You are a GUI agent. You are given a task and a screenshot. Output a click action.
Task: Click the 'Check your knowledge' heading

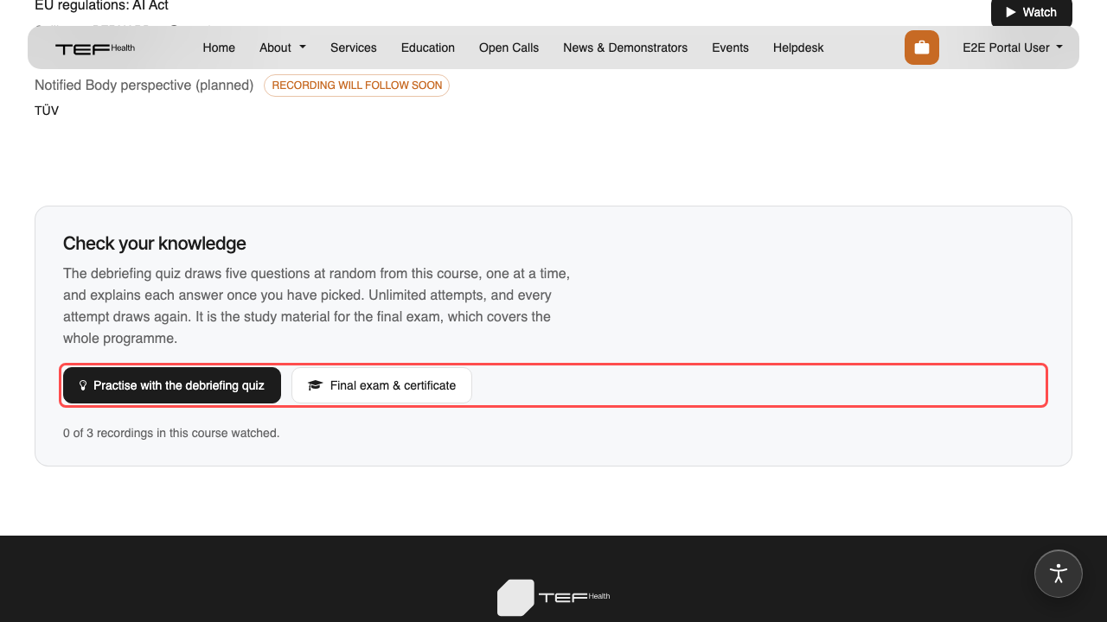coord(155,244)
